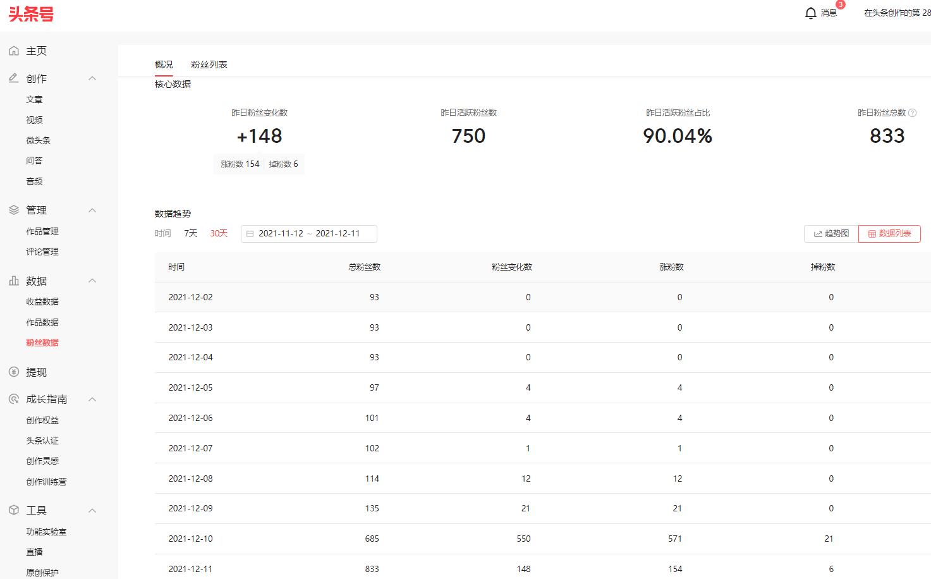Image resolution: width=931 pixels, height=579 pixels.
Task: Switch to the 粉丝列表 tab
Action: (209, 64)
